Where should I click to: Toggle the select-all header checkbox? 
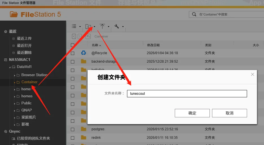[x=73, y=45]
